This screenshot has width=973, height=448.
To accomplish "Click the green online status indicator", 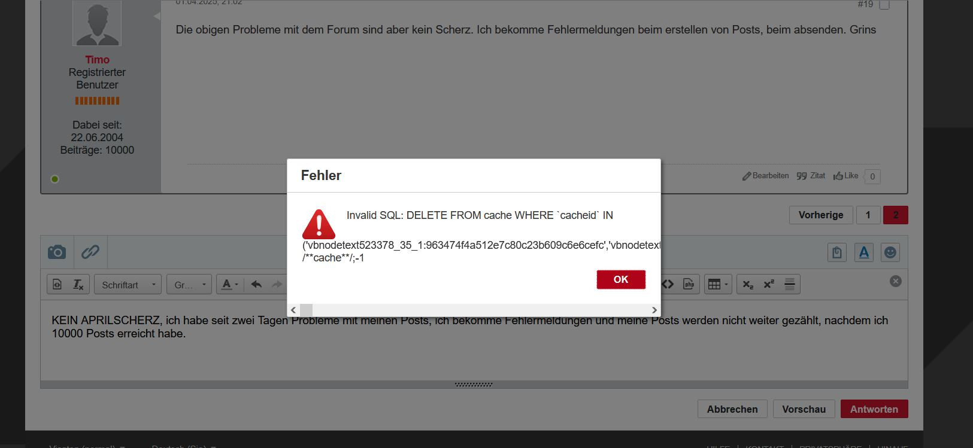I will 54,179.
